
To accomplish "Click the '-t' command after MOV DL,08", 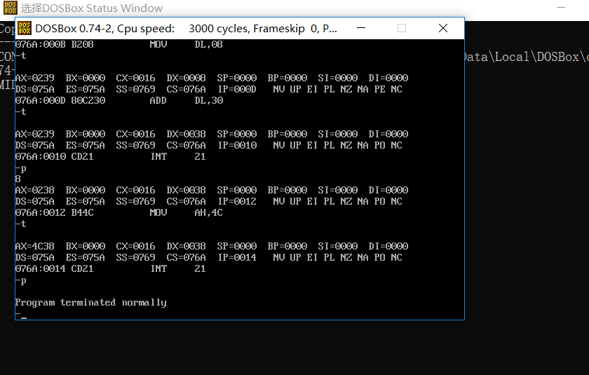I will coord(20,56).
